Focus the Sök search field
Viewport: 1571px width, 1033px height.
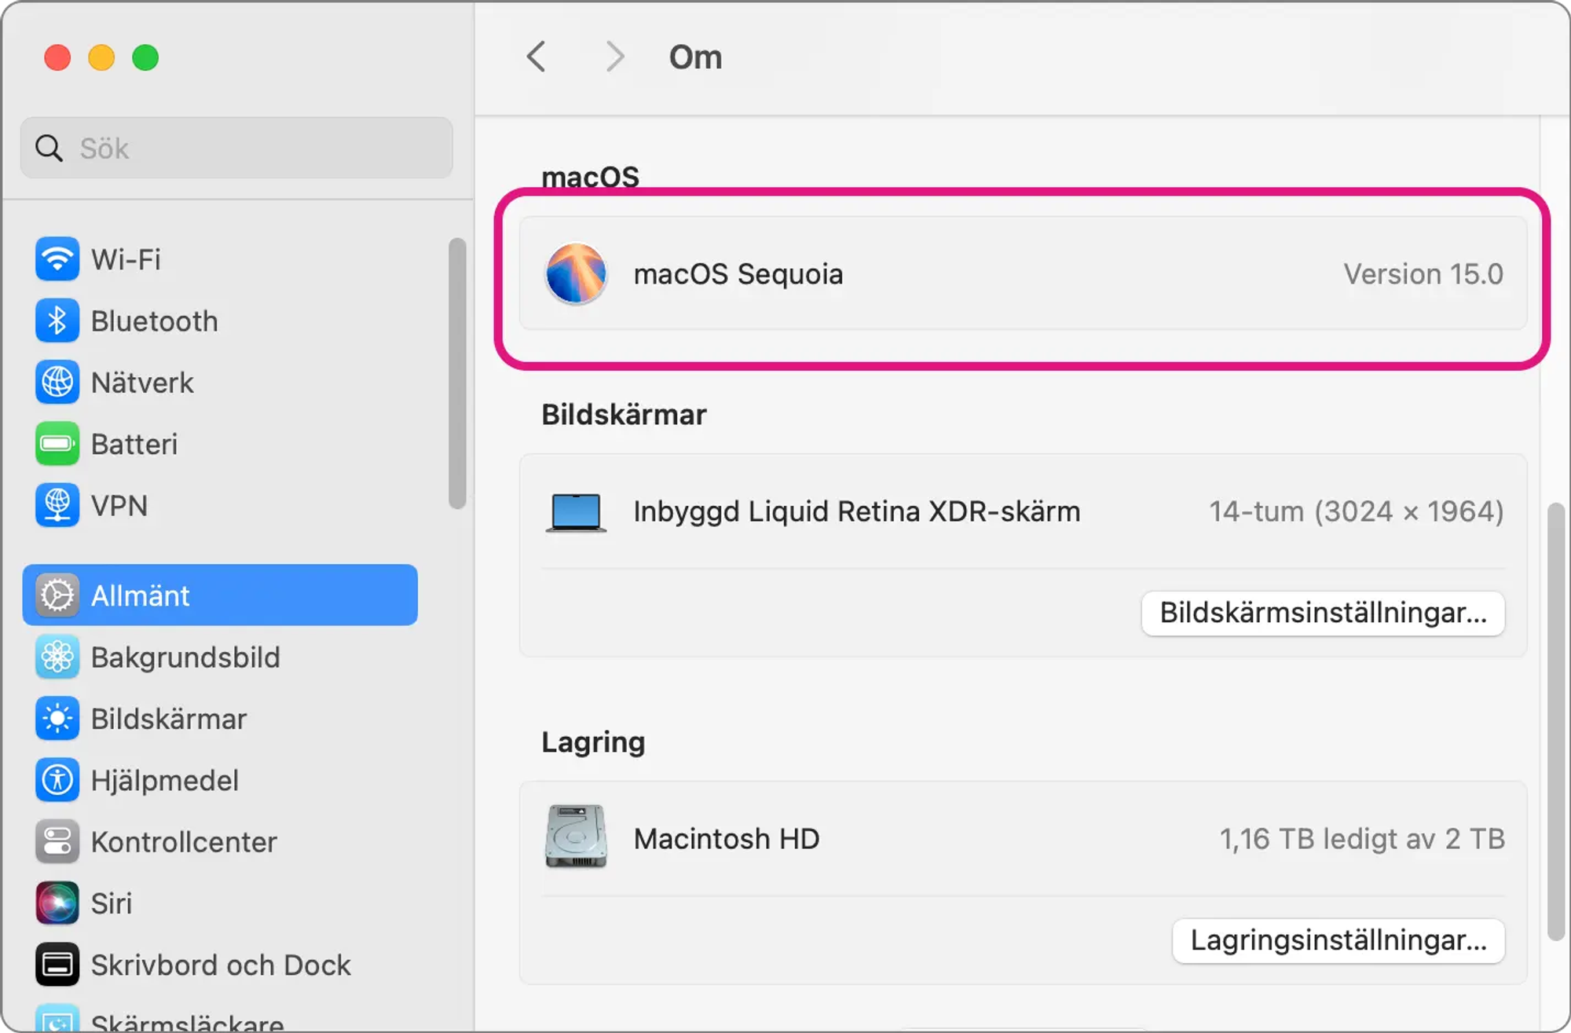(x=236, y=148)
